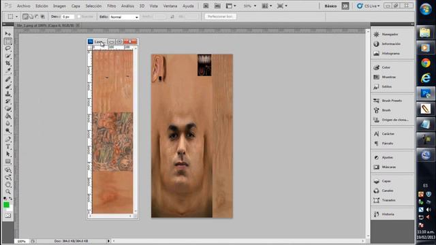Open status bar info arrow menu

coord(108,241)
